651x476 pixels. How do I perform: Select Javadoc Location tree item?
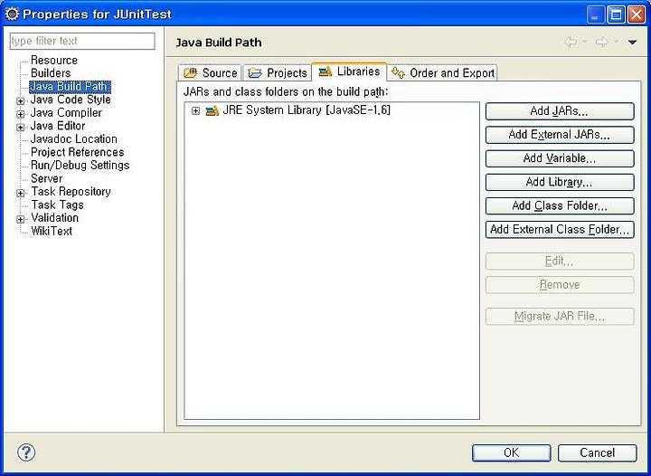(x=74, y=139)
